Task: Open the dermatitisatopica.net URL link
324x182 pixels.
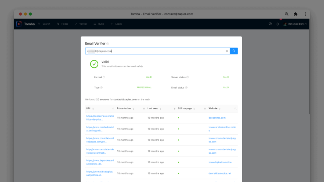Action: tap(100, 174)
